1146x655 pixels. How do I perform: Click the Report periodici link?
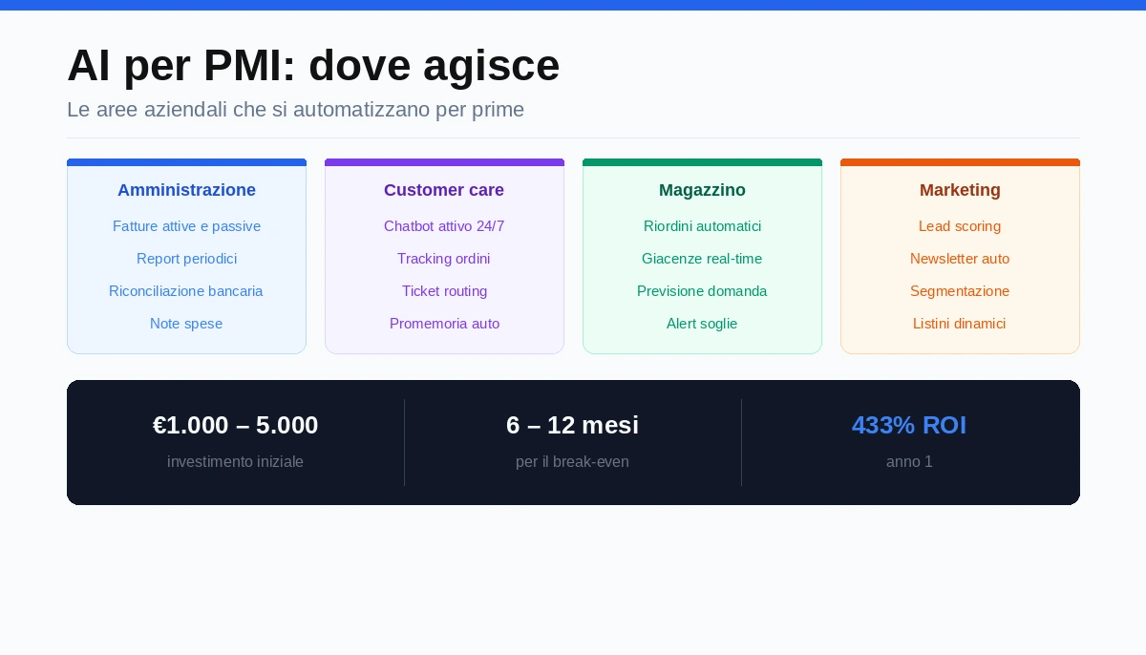coord(186,259)
